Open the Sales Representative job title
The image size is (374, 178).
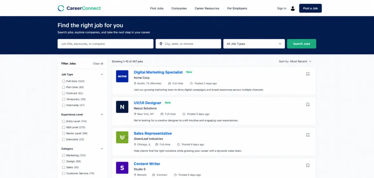(153, 133)
